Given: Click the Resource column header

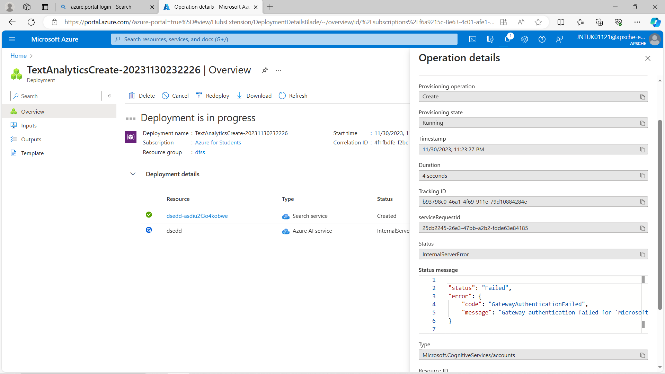Looking at the screenshot, I should (x=178, y=199).
